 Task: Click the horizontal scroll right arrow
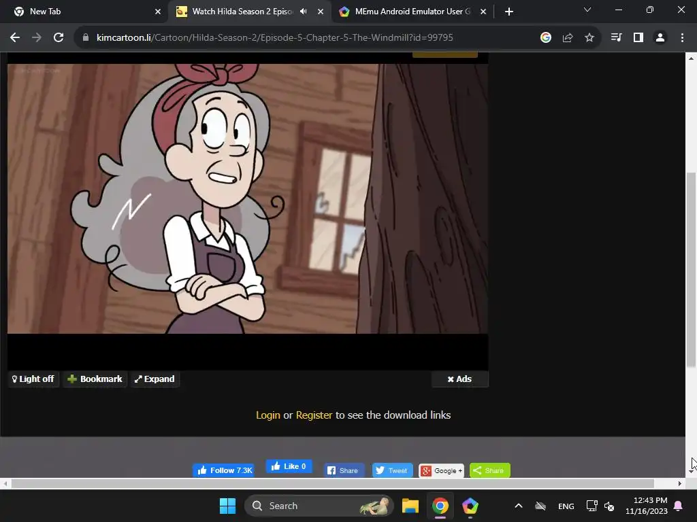click(x=680, y=483)
